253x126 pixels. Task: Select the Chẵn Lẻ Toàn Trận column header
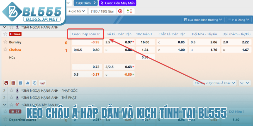172,34
